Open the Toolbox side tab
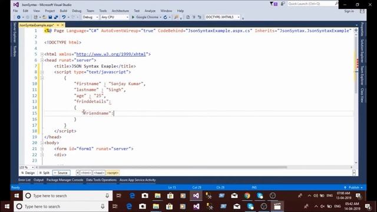The height and width of the screenshot is (212, 377). [15, 51]
